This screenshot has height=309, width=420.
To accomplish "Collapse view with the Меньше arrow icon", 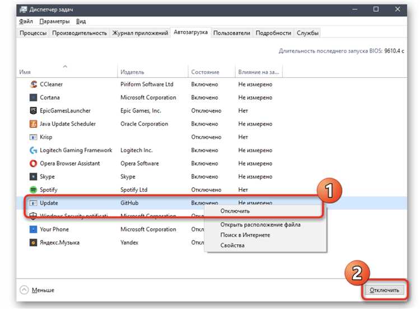I will 24,290.
